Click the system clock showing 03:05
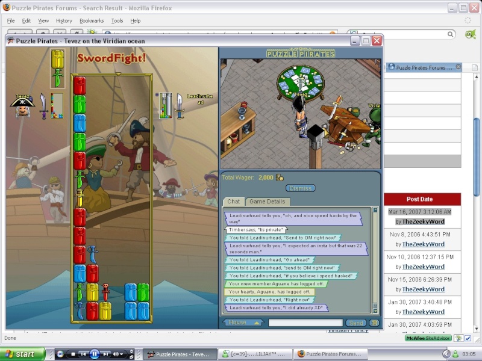Screen dimensions: 482x361 (x=469, y=354)
